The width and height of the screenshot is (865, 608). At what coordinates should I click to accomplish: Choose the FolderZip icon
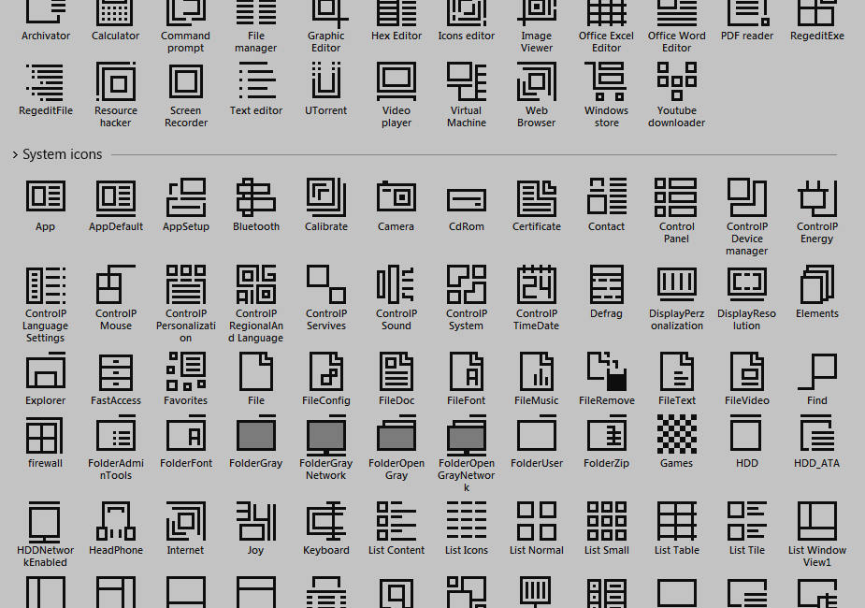pyautogui.click(x=606, y=434)
